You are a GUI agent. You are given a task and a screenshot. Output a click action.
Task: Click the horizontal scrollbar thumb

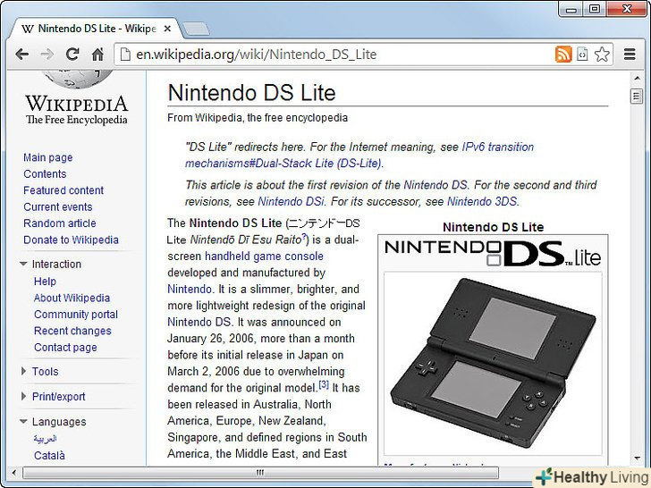pos(260,473)
